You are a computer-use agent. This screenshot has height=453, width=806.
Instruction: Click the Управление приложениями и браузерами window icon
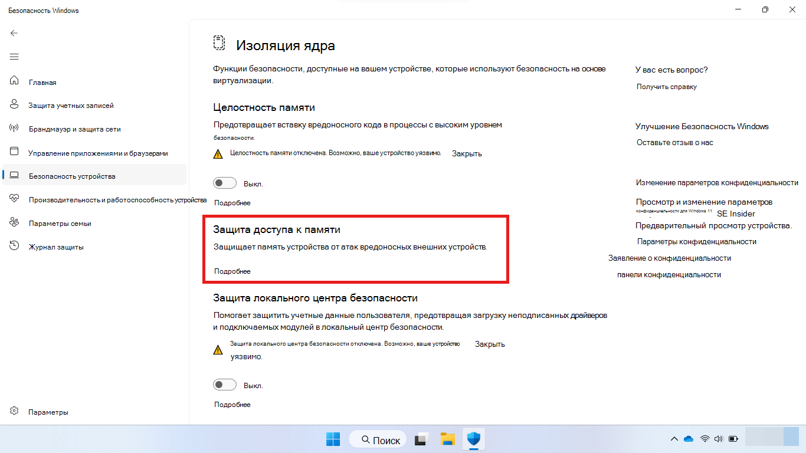coord(15,152)
